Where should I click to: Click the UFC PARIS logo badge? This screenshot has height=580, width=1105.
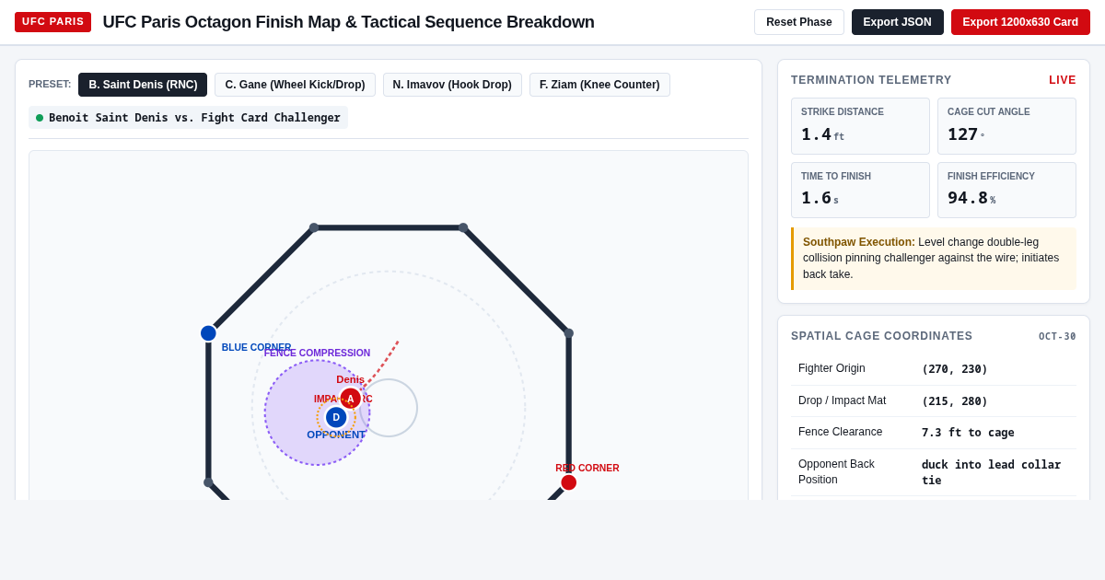tap(52, 22)
